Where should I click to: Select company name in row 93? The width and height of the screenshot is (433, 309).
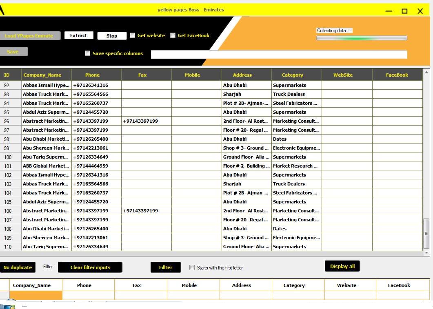pyautogui.click(x=47, y=94)
